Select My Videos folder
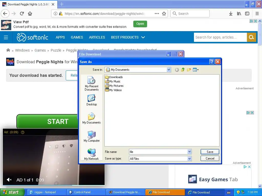The width and height of the screenshot is (262, 196). 113,90
